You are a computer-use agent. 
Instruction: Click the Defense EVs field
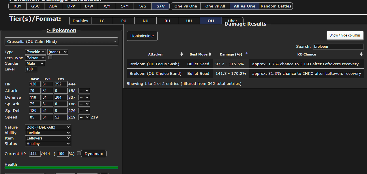coord(60,97)
